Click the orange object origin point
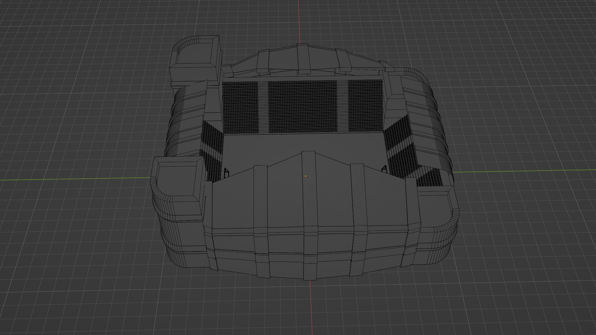596x335 pixels. (x=305, y=176)
